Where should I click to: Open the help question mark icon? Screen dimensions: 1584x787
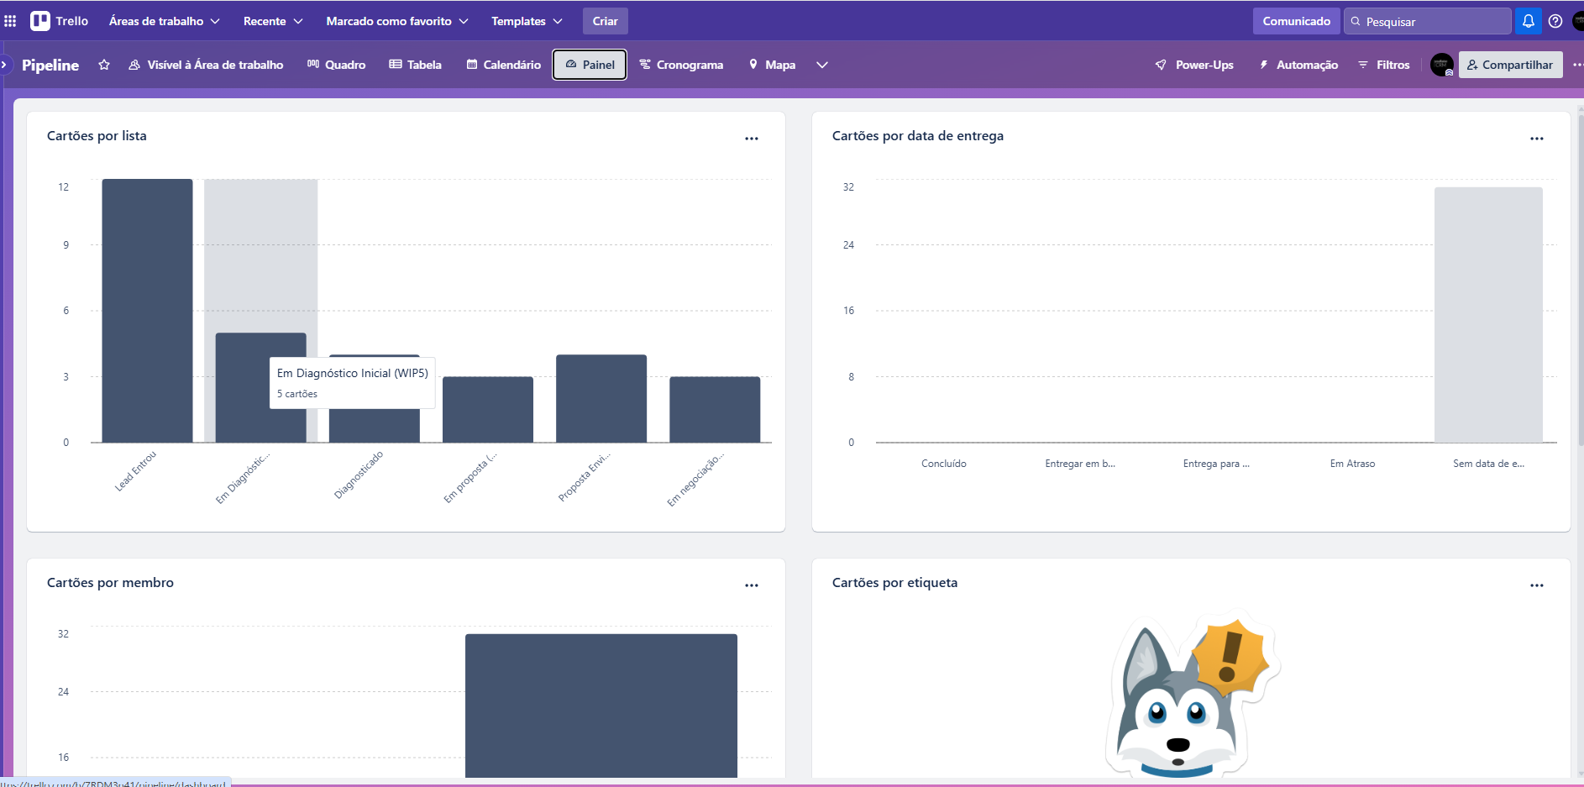point(1555,21)
